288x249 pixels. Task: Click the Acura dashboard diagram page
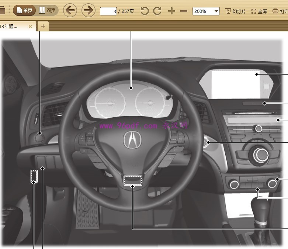pos(142,142)
